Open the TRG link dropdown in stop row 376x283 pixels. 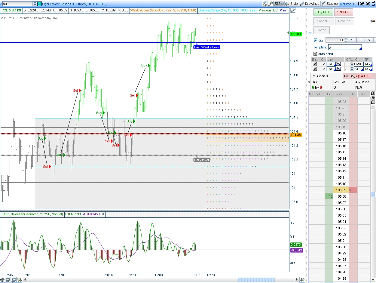[331, 69]
